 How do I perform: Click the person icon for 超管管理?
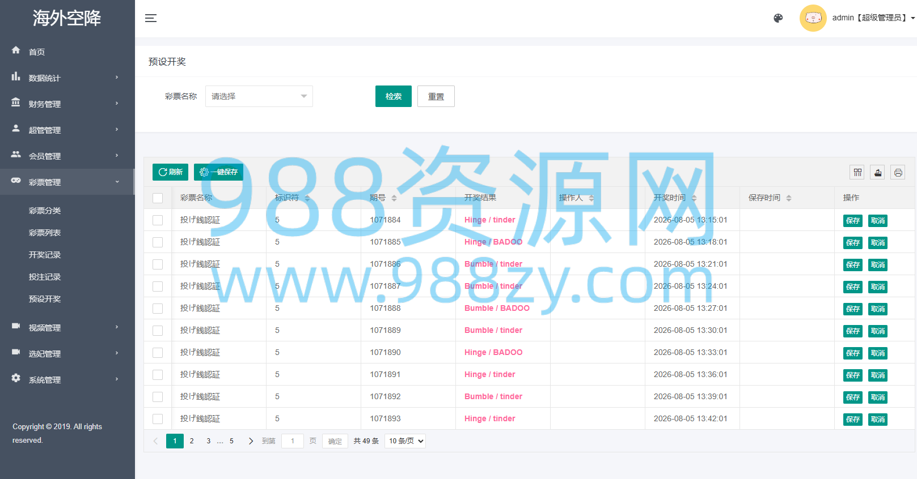(x=16, y=129)
